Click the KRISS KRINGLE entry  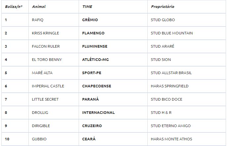(45, 33)
